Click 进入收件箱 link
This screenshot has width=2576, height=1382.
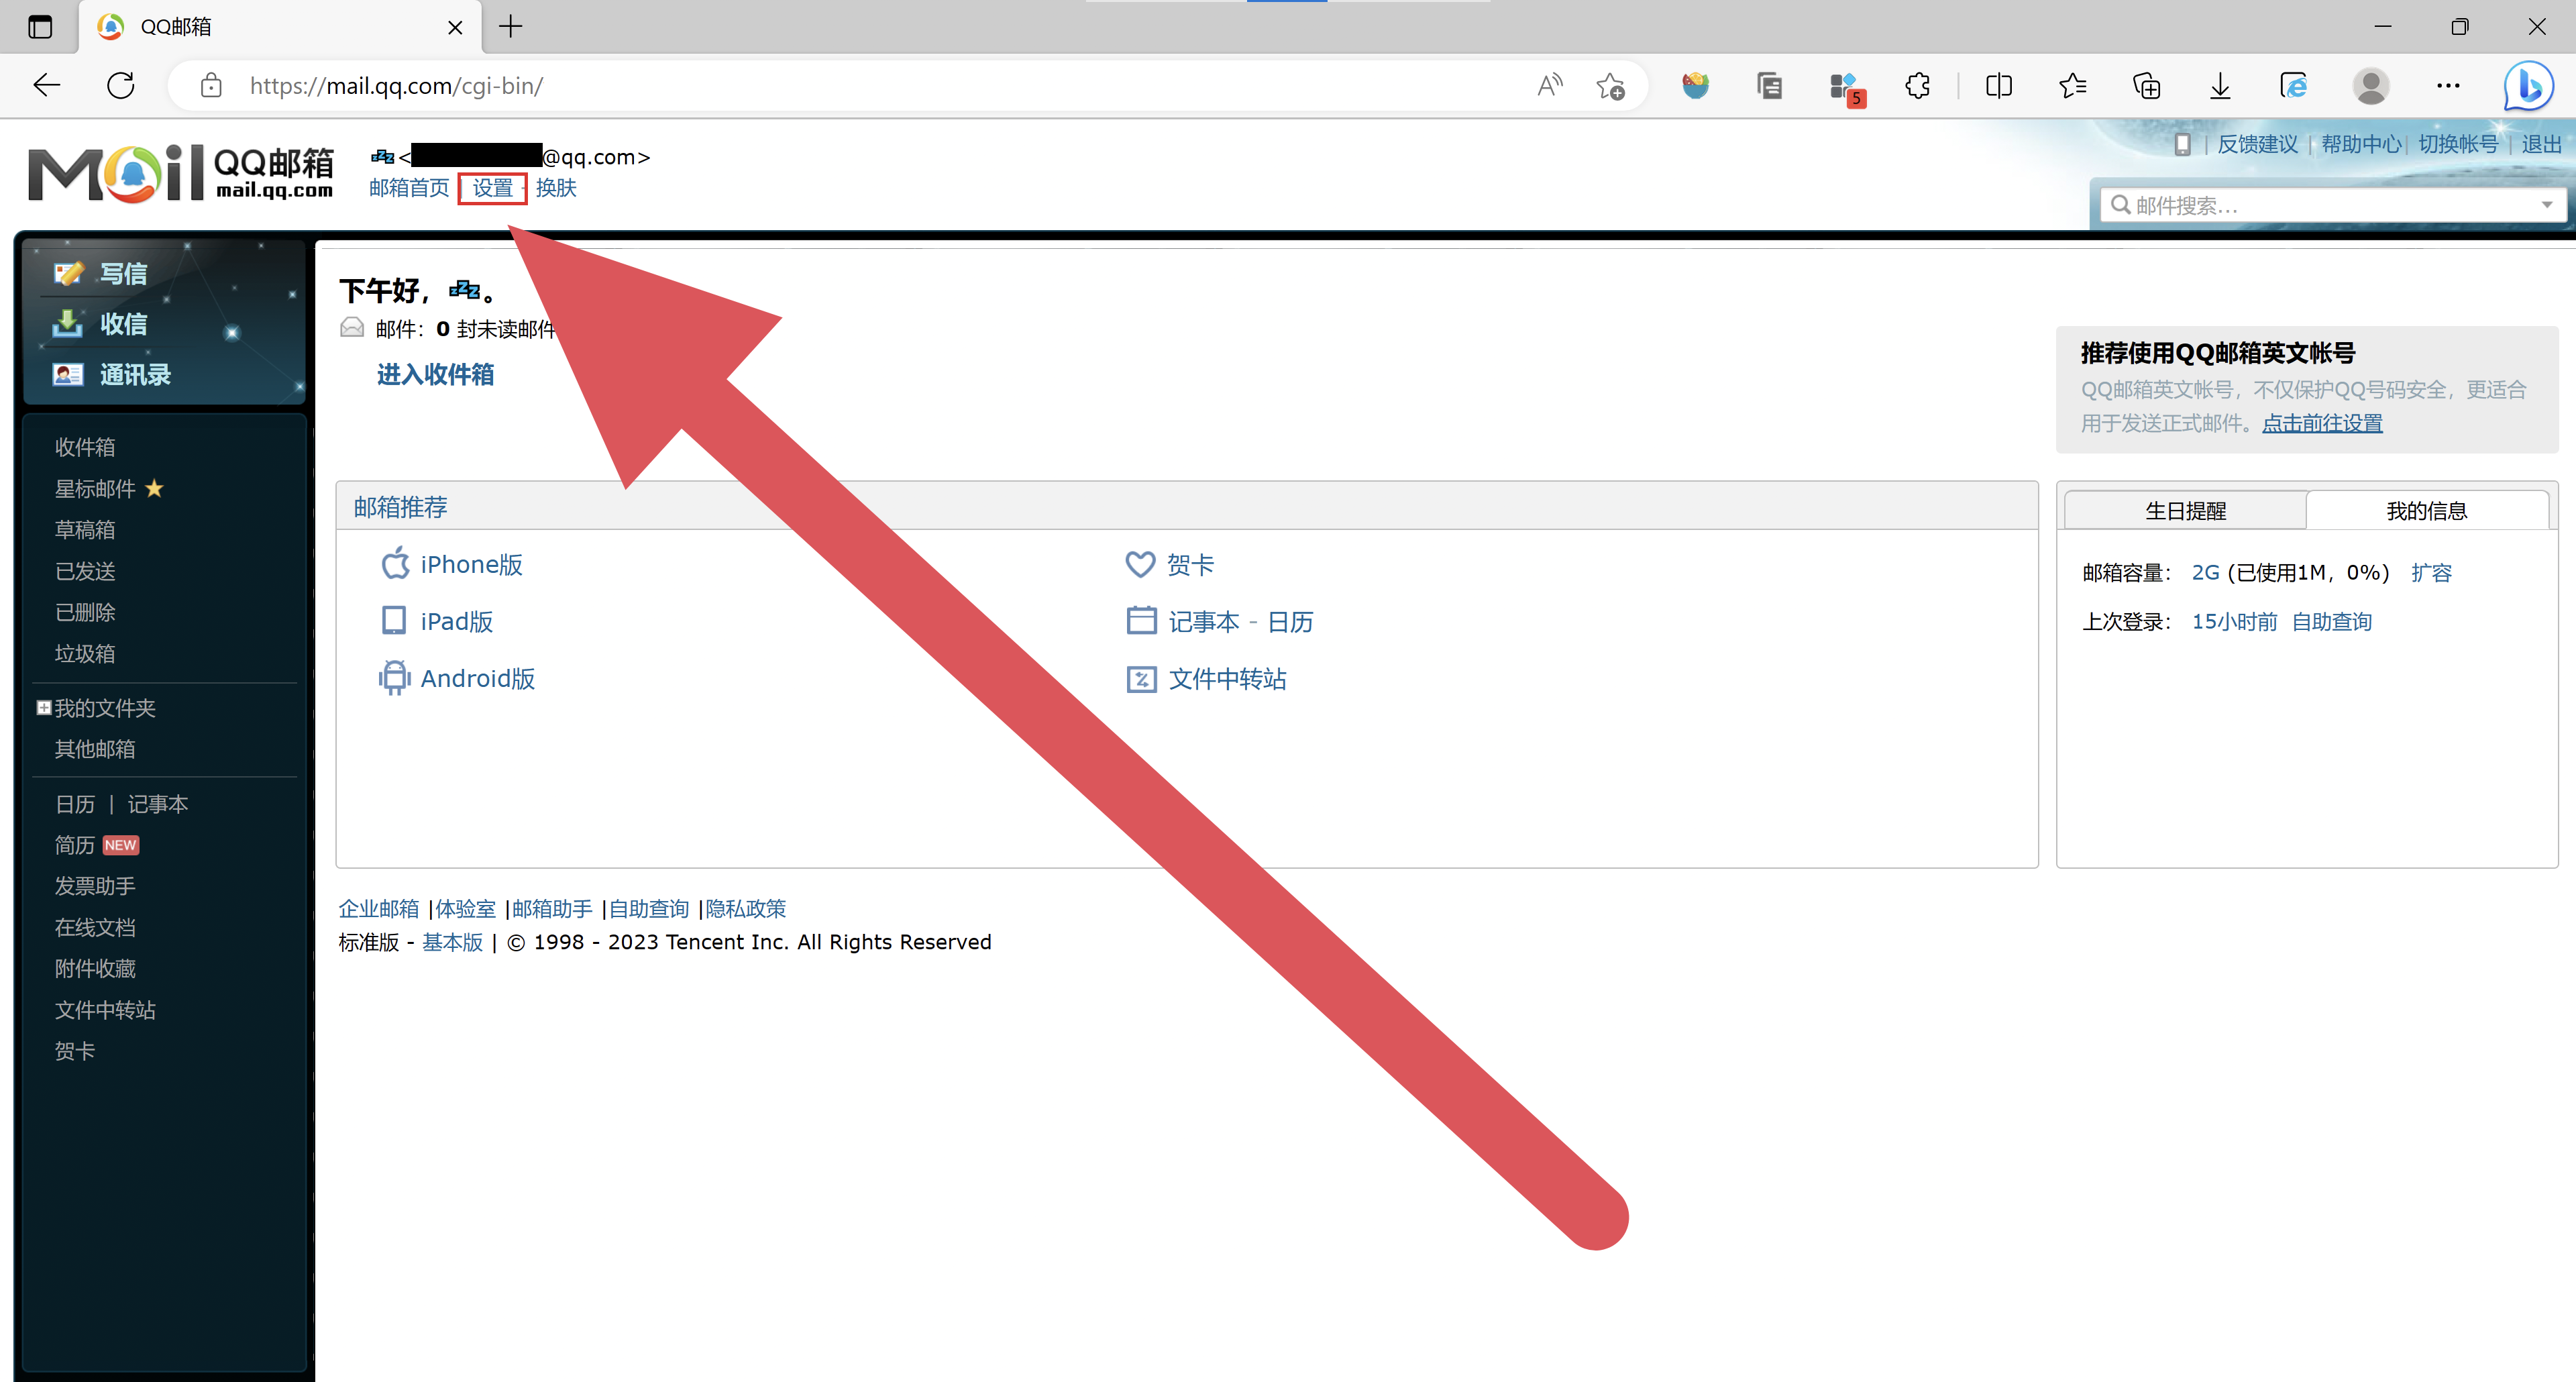coord(435,374)
